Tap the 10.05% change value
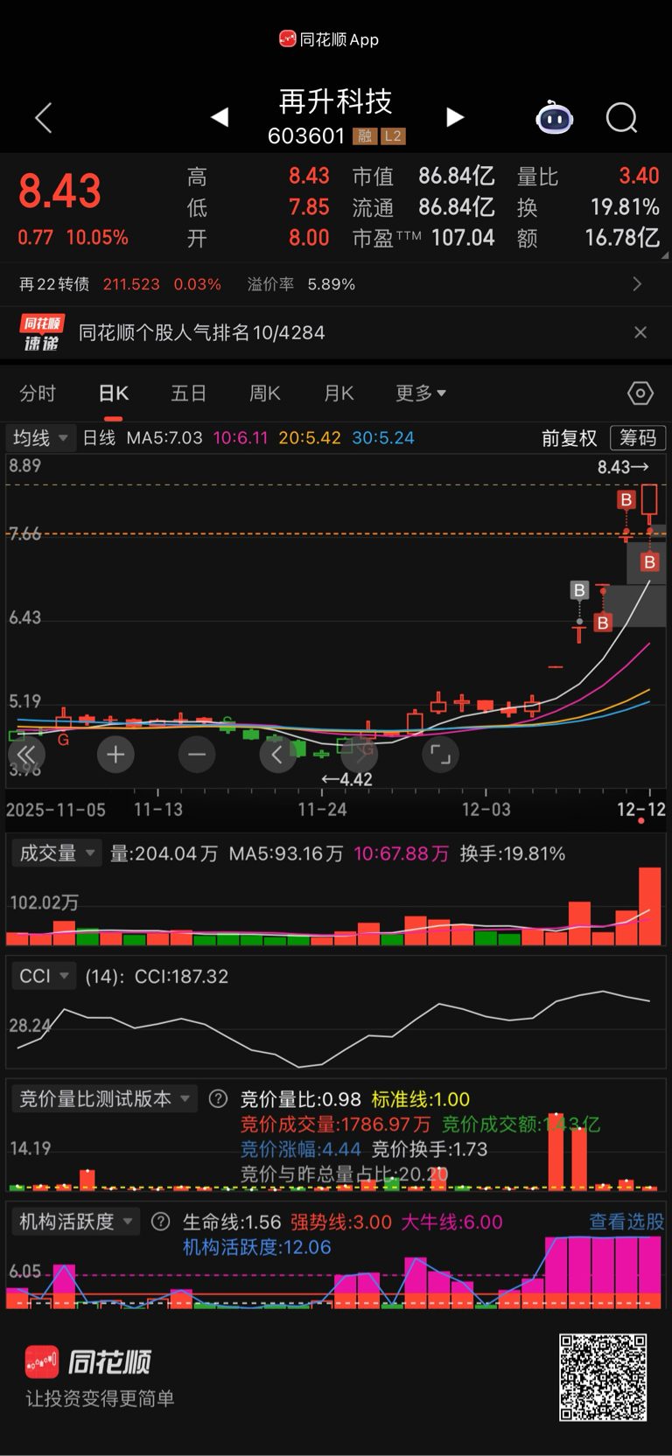672x1456 pixels. tap(97, 237)
